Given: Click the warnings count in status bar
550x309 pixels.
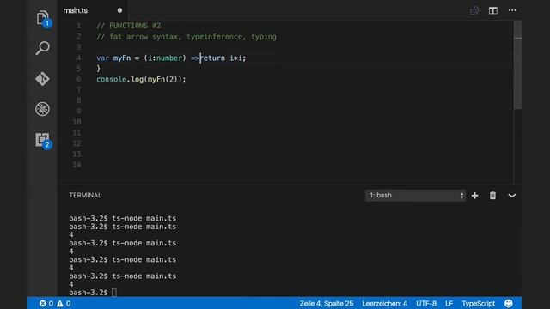Looking at the screenshot, I should (x=64, y=303).
